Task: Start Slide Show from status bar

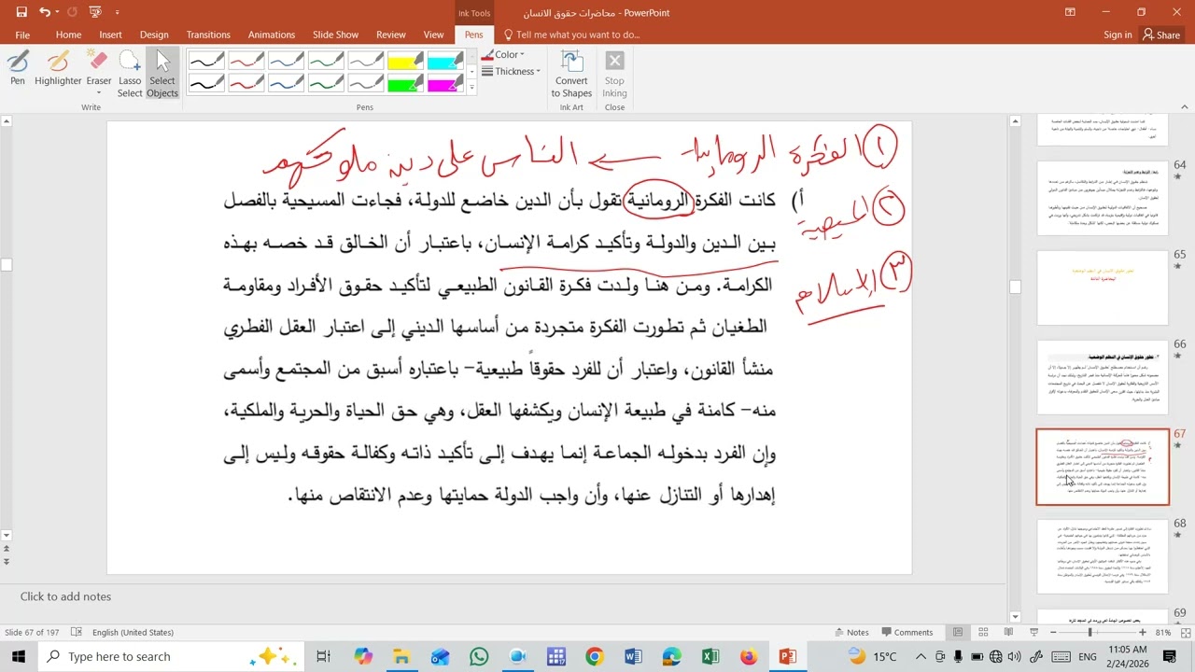Action: pyautogui.click(x=1033, y=632)
